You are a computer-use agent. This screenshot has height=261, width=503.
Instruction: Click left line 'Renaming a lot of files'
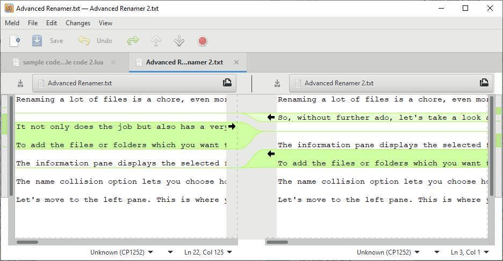pyautogui.click(x=121, y=99)
